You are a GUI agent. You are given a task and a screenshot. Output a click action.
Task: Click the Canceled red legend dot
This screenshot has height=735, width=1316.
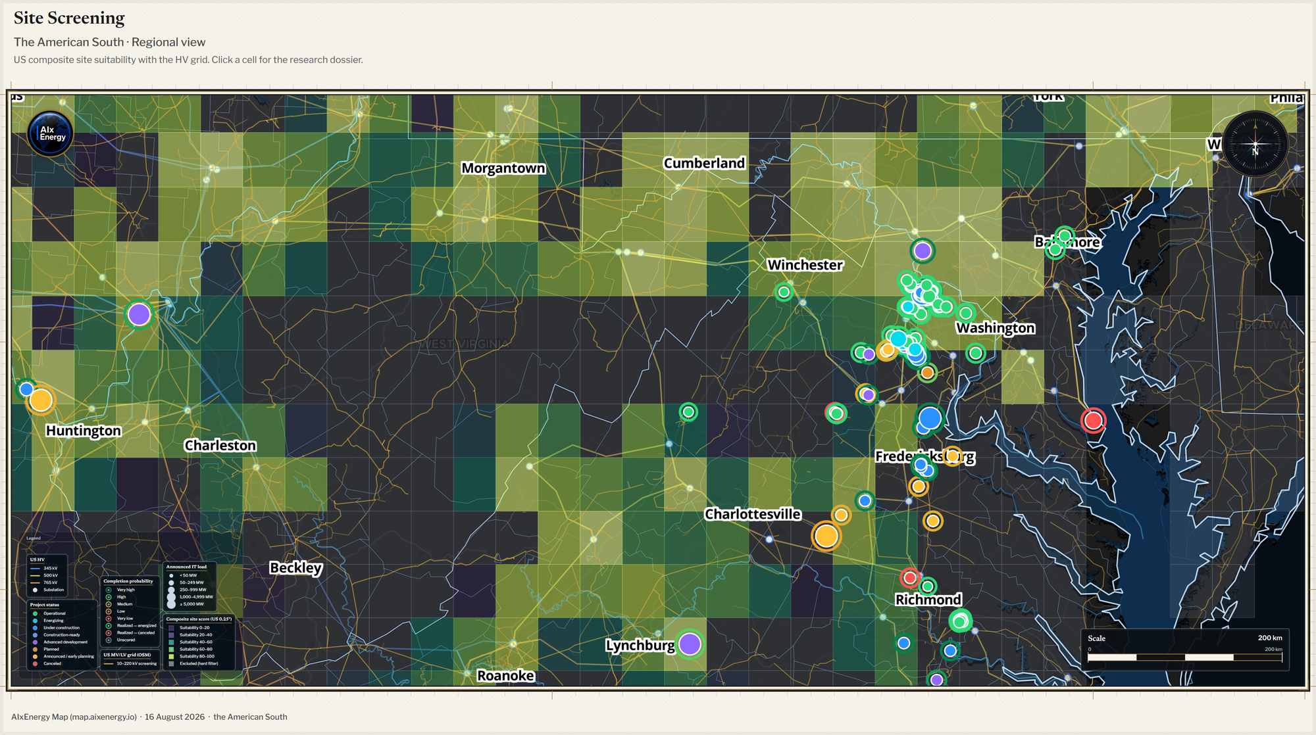(35, 663)
